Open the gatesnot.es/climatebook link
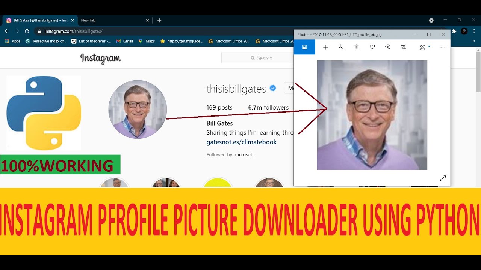 [242, 142]
